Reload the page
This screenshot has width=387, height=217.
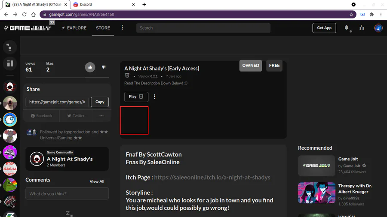point(24,15)
